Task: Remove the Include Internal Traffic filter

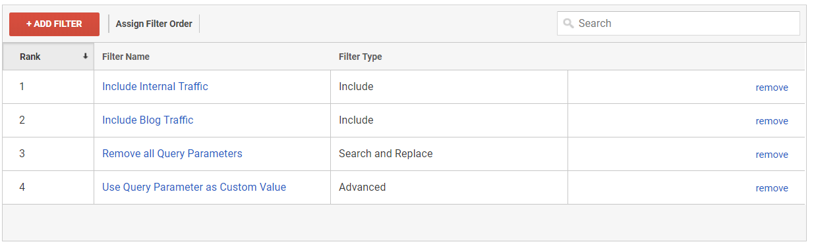Action: pos(772,87)
